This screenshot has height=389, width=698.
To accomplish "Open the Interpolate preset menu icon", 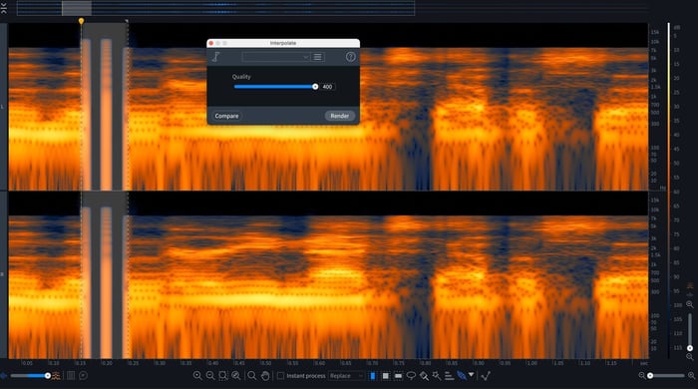I will [x=317, y=57].
